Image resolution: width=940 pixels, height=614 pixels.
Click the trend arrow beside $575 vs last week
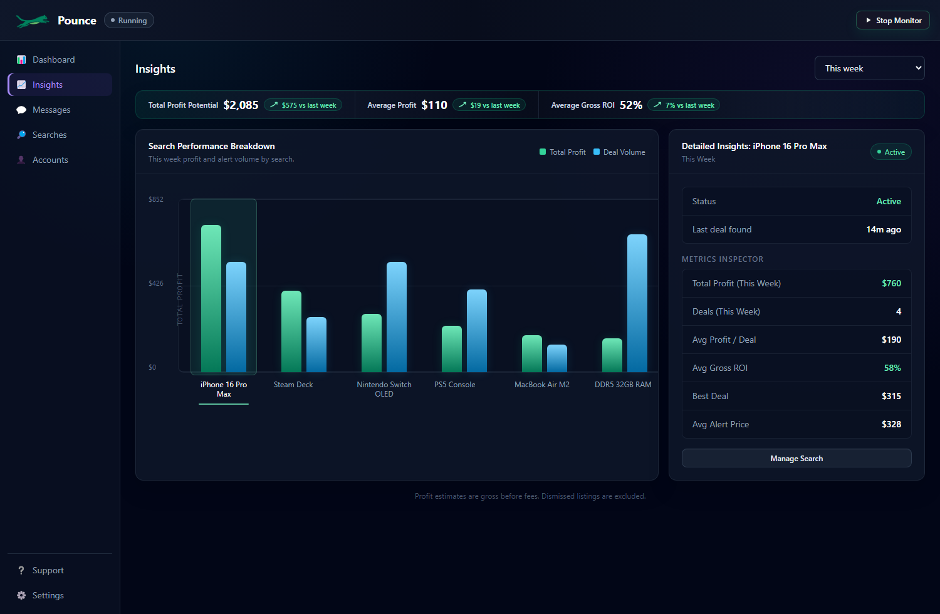[x=274, y=105]
